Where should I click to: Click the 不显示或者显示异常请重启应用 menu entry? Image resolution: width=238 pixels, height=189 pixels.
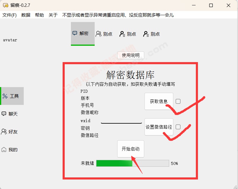coord(118,15)
